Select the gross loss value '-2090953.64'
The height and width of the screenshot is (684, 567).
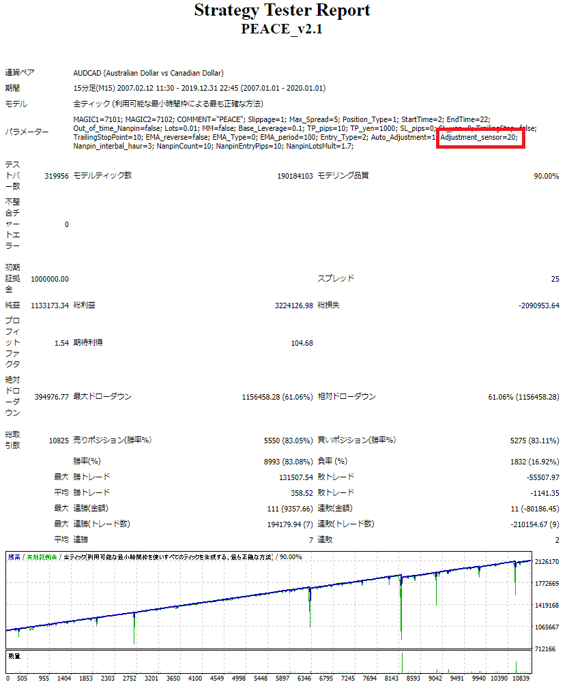[539, 306]
